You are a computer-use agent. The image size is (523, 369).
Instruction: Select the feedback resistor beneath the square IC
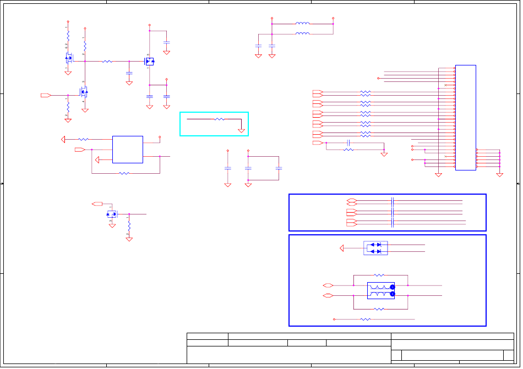[x=124, y=173]
